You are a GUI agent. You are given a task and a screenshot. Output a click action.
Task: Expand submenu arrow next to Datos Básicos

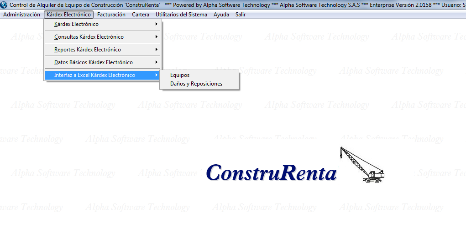click(156, 62)
